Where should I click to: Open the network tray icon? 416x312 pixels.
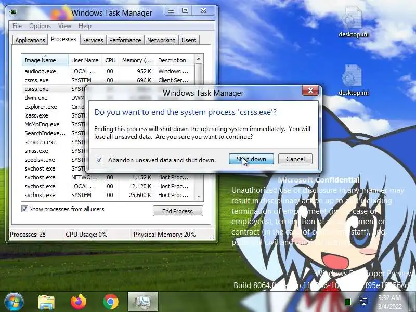click(x=363, y=302)
